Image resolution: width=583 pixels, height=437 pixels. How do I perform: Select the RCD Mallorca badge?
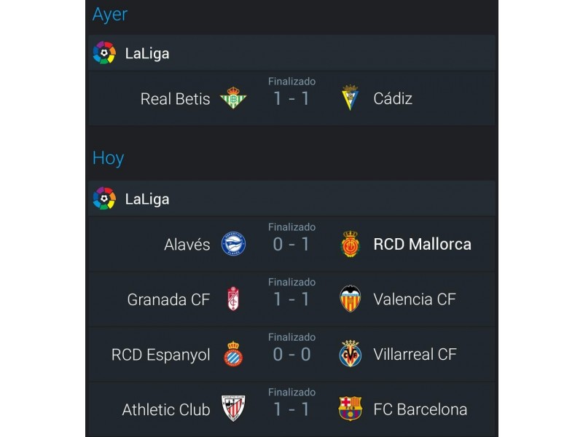tap(350, 244)
